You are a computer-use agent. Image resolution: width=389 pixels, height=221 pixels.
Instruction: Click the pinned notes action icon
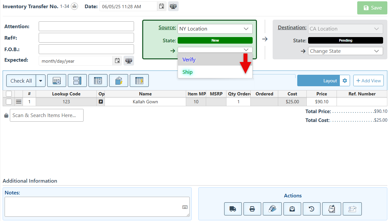point(332,209)
